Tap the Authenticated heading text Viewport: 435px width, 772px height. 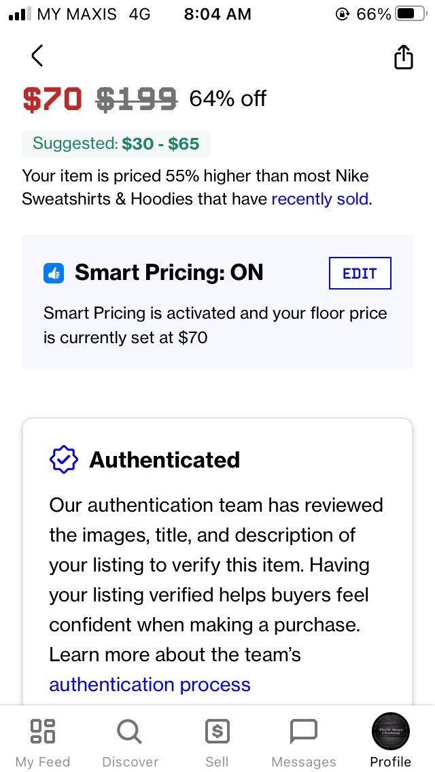tap(164, 460)
